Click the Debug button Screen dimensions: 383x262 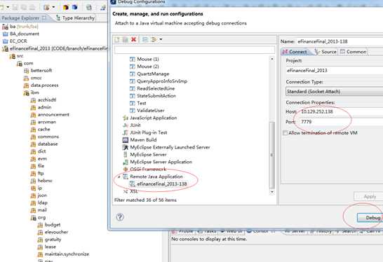point(370,218)
